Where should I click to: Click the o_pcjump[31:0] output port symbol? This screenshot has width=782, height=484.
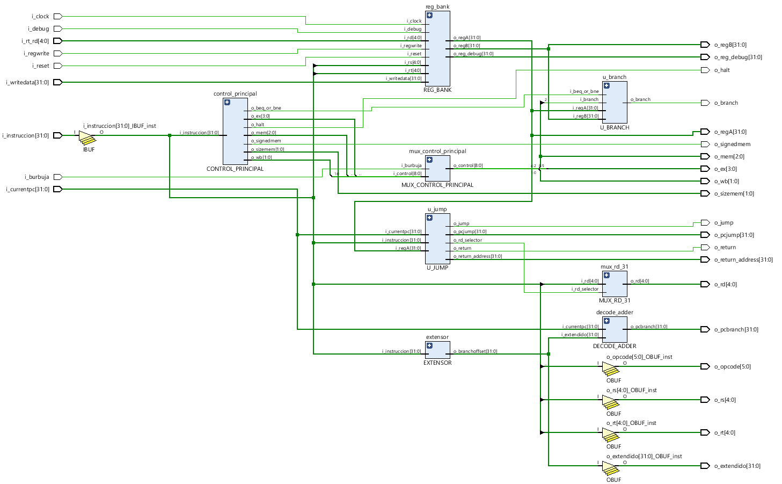(705, 235)
